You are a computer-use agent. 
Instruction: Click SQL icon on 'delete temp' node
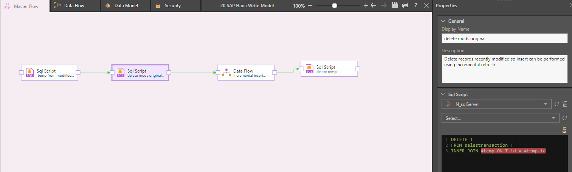tap(310, 69)
